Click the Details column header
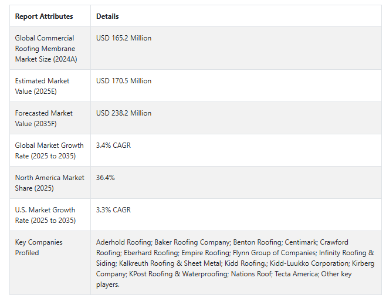The height and width of the screenshot is (298, 386). (107, 16)
